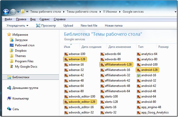Open the Упорядочить dropdown
Screen dimensions: 178x117
click(17, 26)
